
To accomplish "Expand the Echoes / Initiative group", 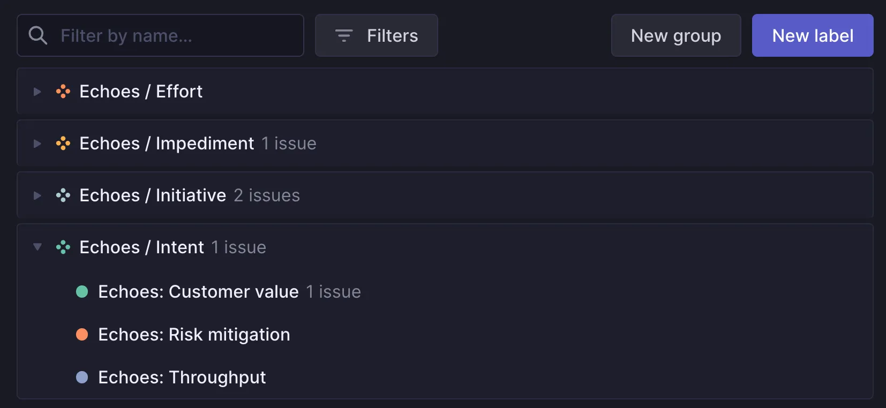I will 37,195.
